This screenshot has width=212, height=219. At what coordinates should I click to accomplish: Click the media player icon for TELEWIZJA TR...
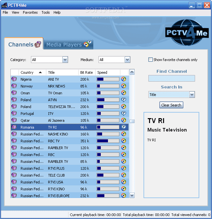pos(124,106)
